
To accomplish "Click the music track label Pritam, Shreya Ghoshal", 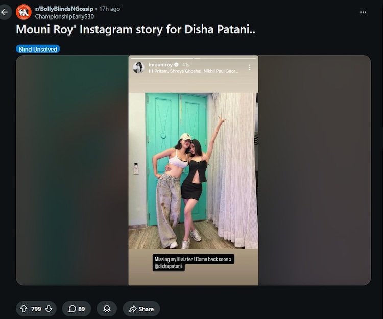I will coord(193,71).
